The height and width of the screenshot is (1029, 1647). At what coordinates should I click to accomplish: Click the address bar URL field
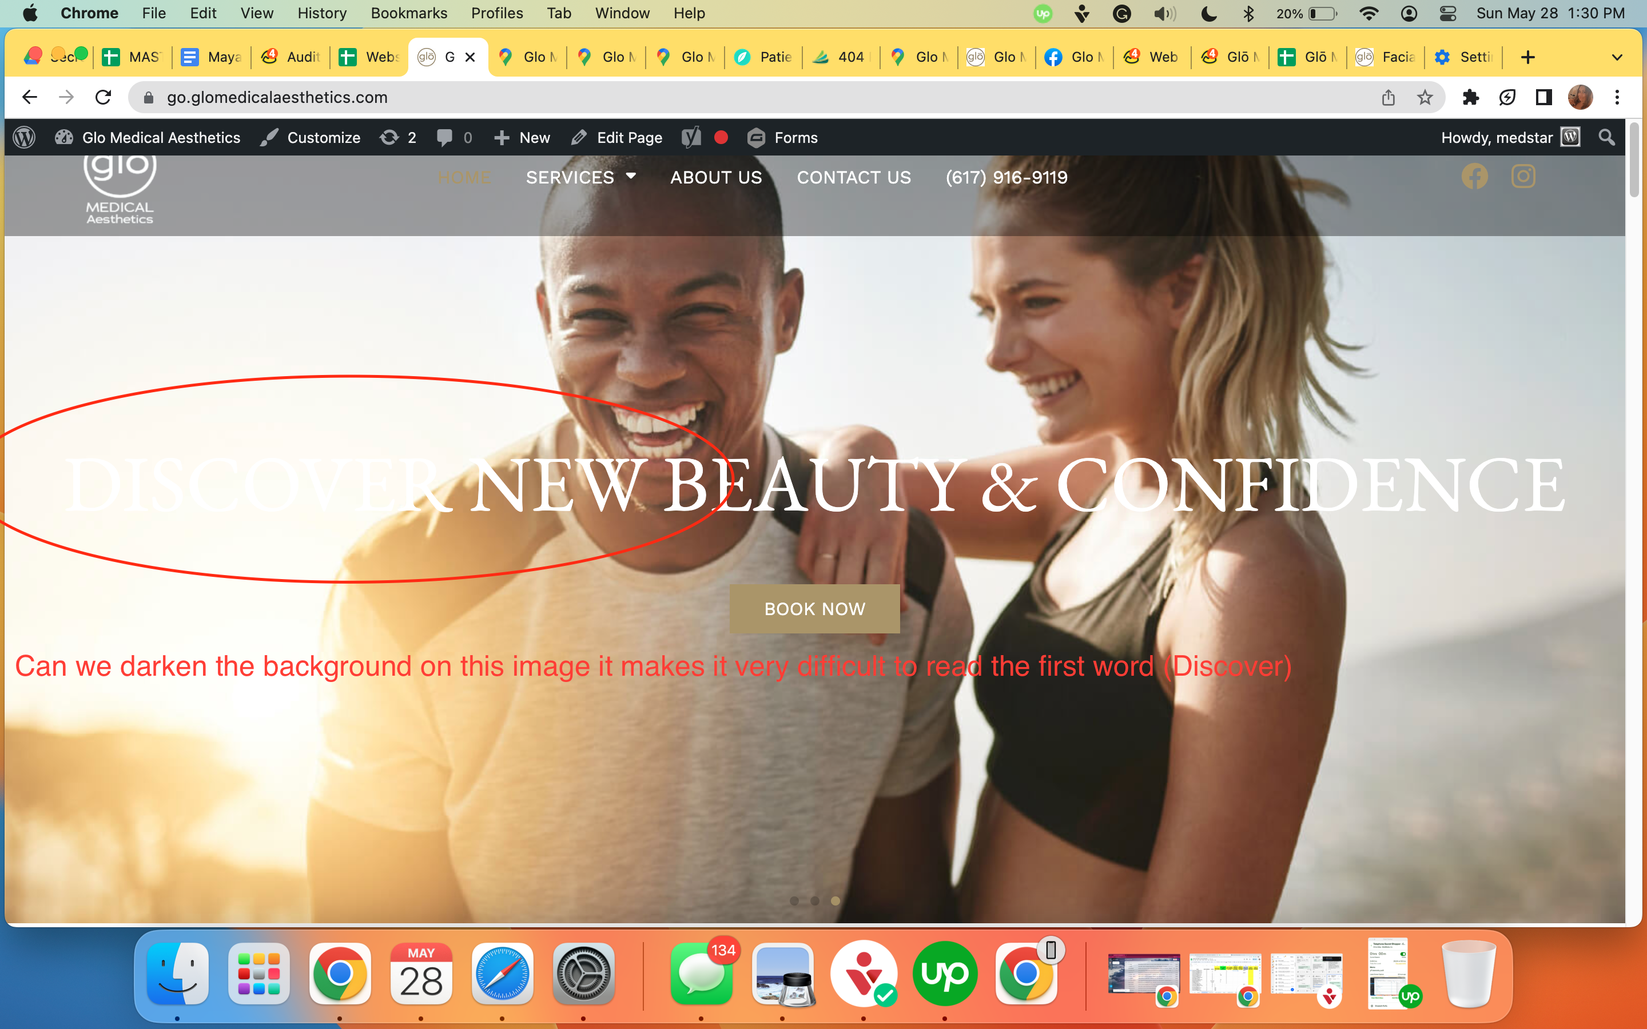click(762, 97)
